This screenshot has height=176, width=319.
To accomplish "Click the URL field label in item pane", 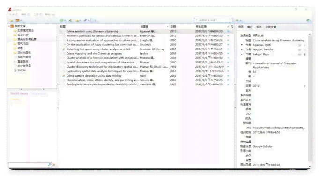I will point(248,128).
